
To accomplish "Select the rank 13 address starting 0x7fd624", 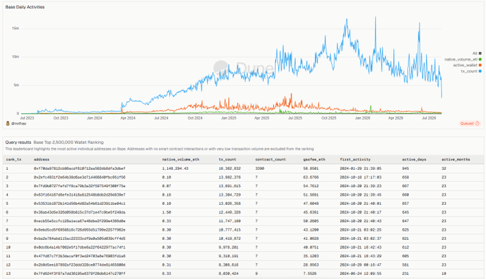I will [79, 273].
